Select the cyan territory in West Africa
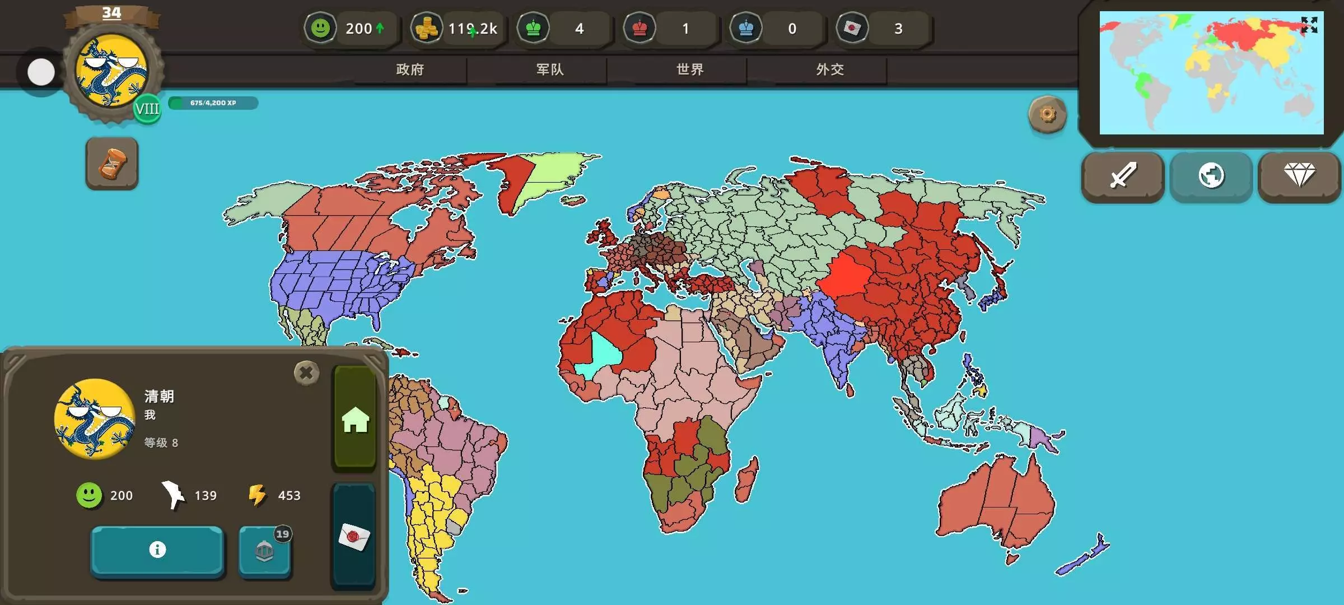Image resolution: width=1344 pixels, height=605 pixels. (604, 353)
